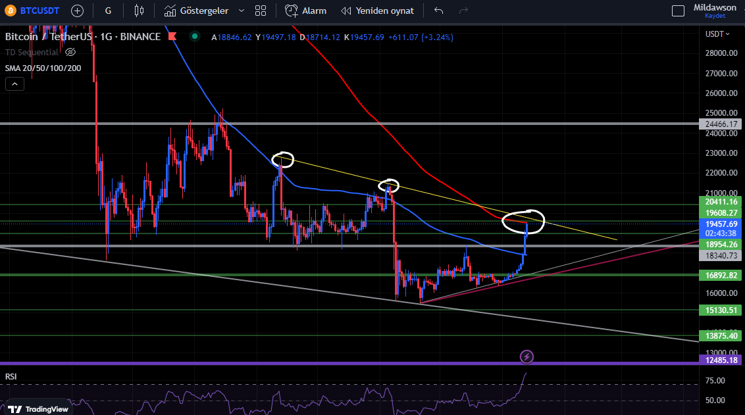Viewport: 745px width, 415px height.
Task: Add symbol with the plus icon
Action: click(77, 11)
